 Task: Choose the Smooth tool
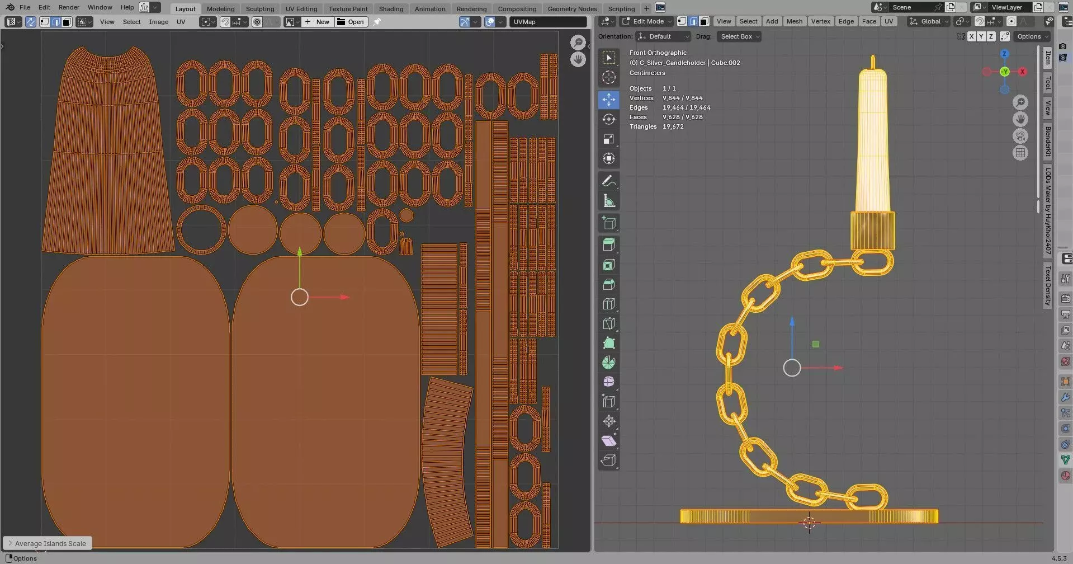point(609,382)
